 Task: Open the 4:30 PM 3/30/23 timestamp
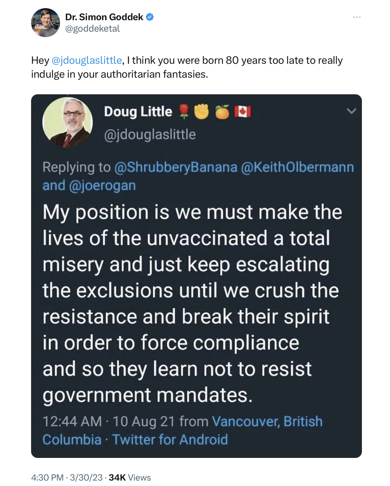coord(67,478)
